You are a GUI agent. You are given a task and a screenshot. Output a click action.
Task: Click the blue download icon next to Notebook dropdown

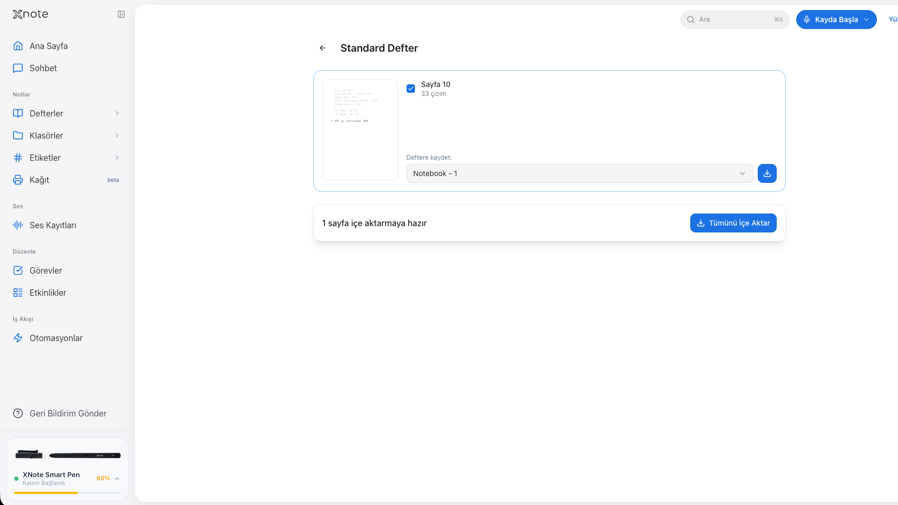[767, 173]
